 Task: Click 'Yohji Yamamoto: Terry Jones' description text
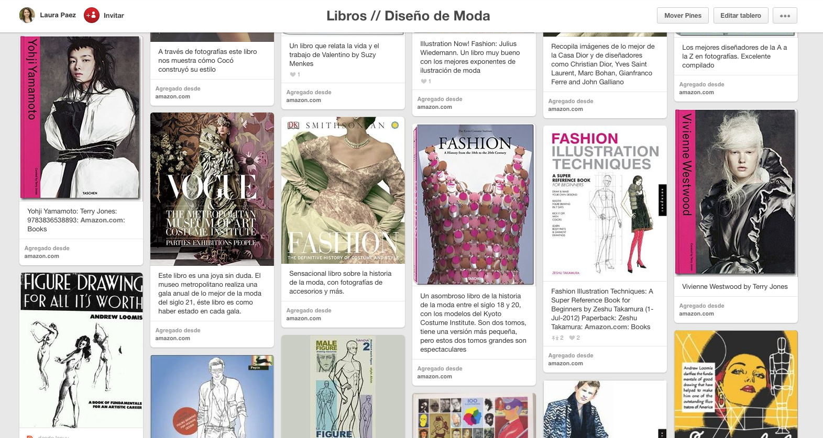[x=76, y=220]
